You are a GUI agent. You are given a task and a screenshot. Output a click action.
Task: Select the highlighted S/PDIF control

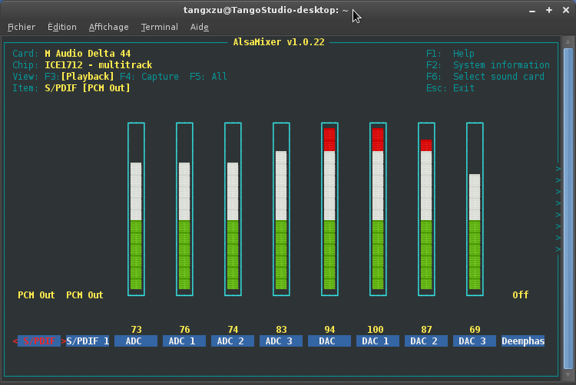point(40,341)
